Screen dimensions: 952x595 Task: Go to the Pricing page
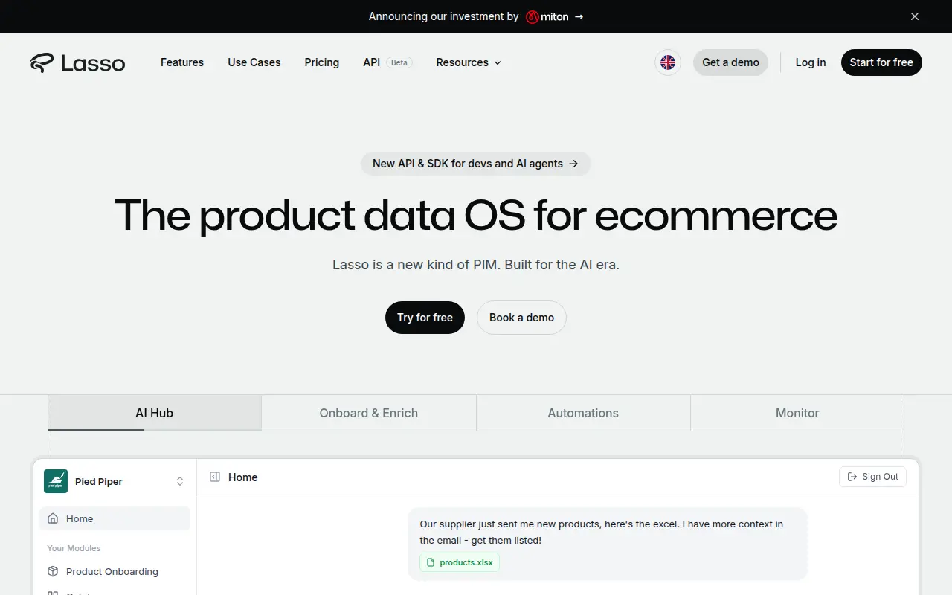tap(322, 62)
